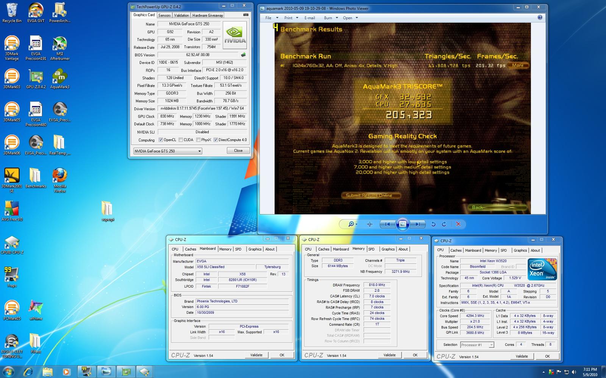This screenshot has height=378, width=606.
Task: Rotate the photo counterclockwise in Photo Viewer
Action: coord(433,224)
